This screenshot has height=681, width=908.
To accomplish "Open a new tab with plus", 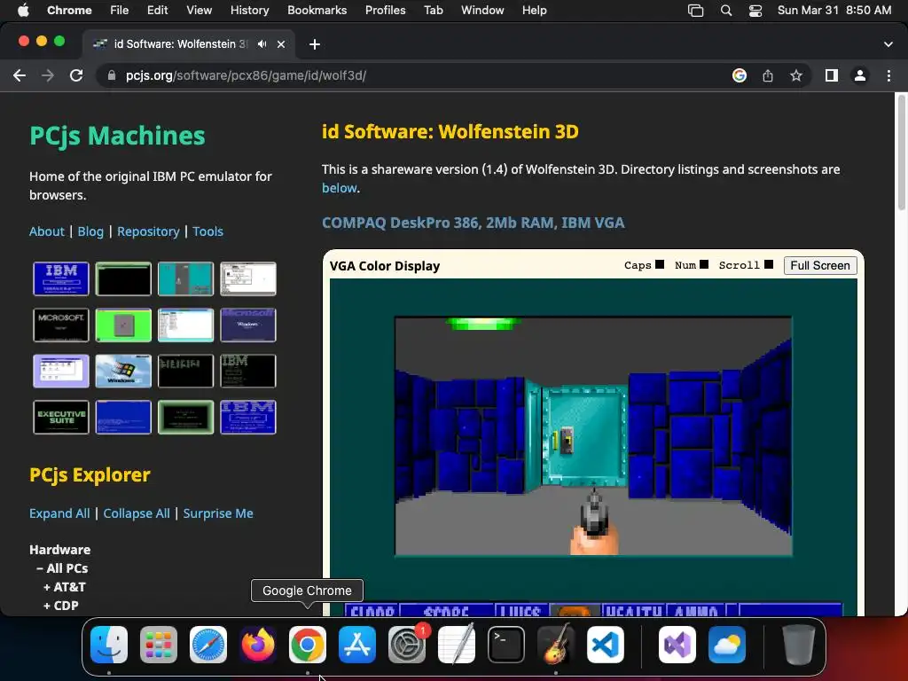I will tap(315, 44).
